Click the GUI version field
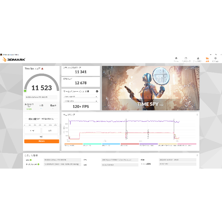 pos(120,165)
